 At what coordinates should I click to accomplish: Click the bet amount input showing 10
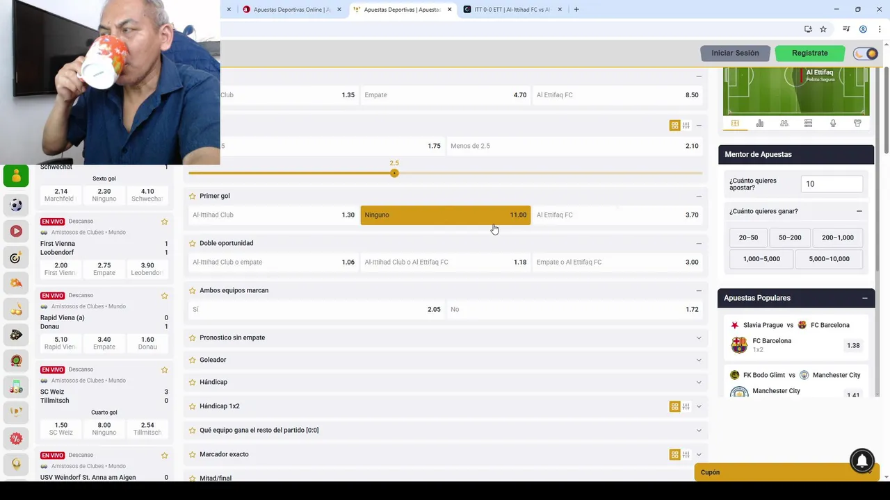click(832, 184)
